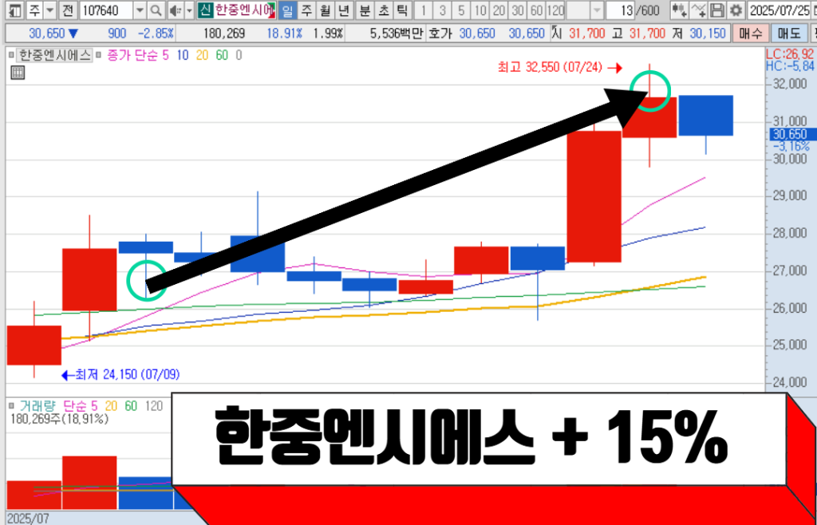Switch to the 월 monthly chart period

click(325, 10)
